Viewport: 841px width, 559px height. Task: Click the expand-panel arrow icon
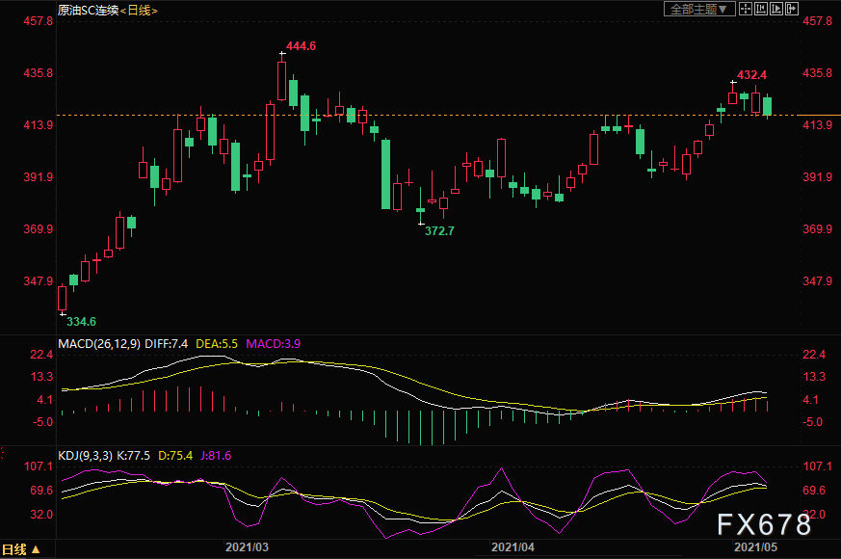792,9
